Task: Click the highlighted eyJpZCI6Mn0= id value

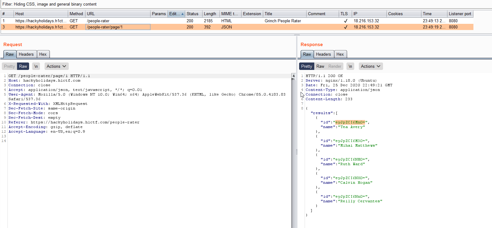Action: coord(350,122)
